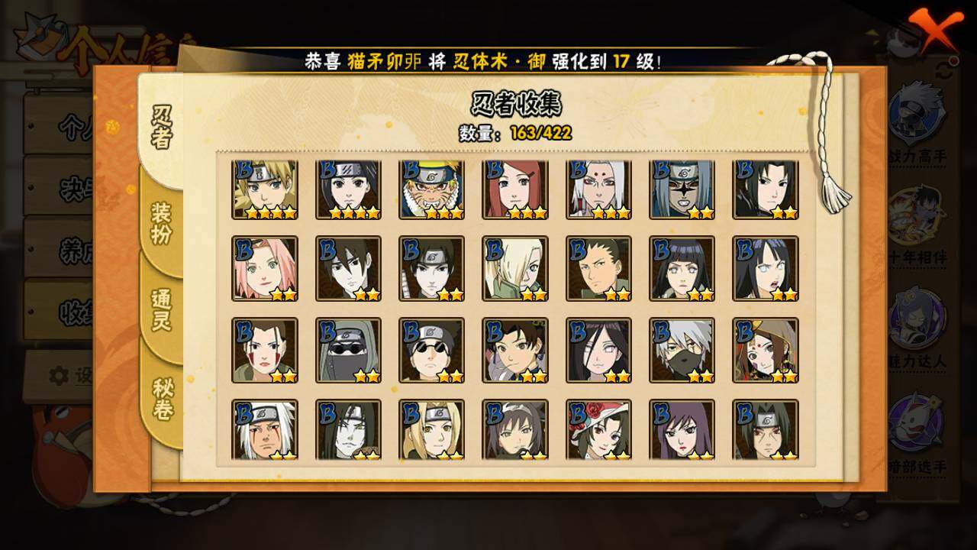Open the masked silver-haired Kakashi portrait
Image resolution: width=977 pixels, height=550 pixels.
682,351
